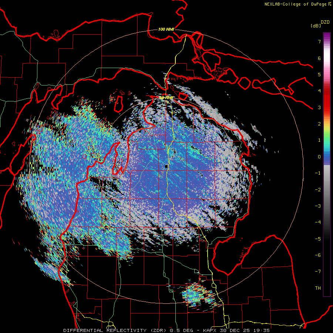333x333 pixels.
Task: Click the -5 tick label on the color scale
Action: (318, 239)
